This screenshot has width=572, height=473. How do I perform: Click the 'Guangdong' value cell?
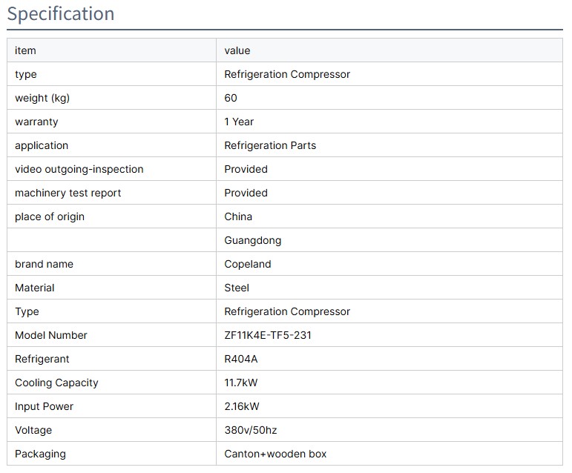253,240
